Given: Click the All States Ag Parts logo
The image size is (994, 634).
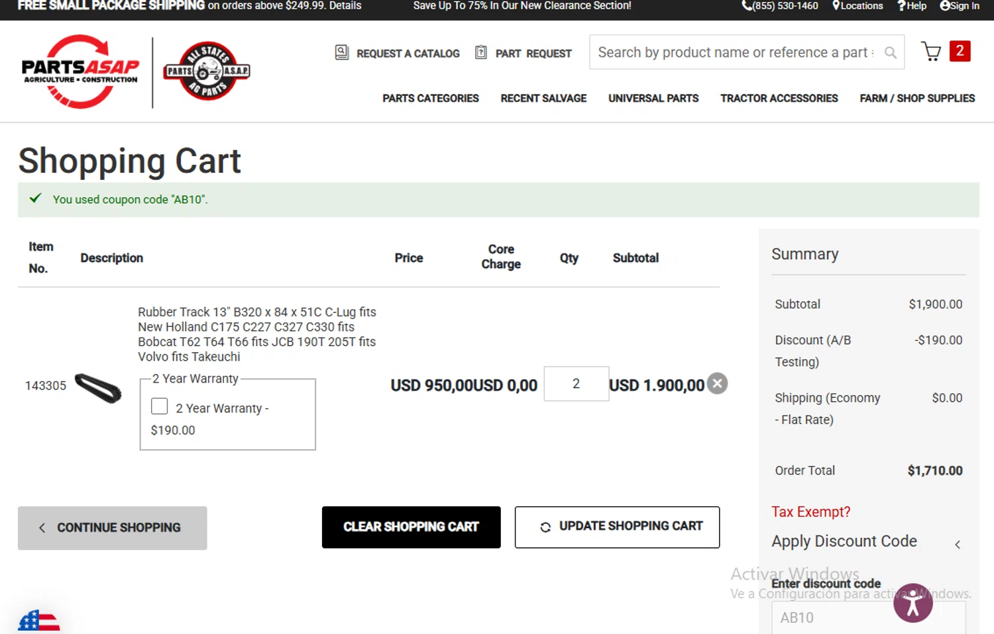Looking at the screenshot, I should [x=207, y=71].
